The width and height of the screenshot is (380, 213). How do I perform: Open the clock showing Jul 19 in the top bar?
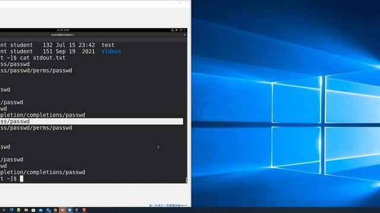click(63, 30)
